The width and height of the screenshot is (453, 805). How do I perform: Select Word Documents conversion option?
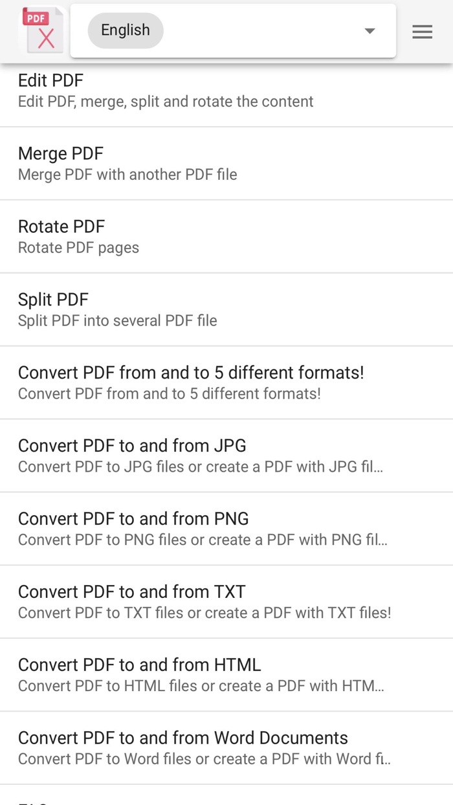click(183, 738)
